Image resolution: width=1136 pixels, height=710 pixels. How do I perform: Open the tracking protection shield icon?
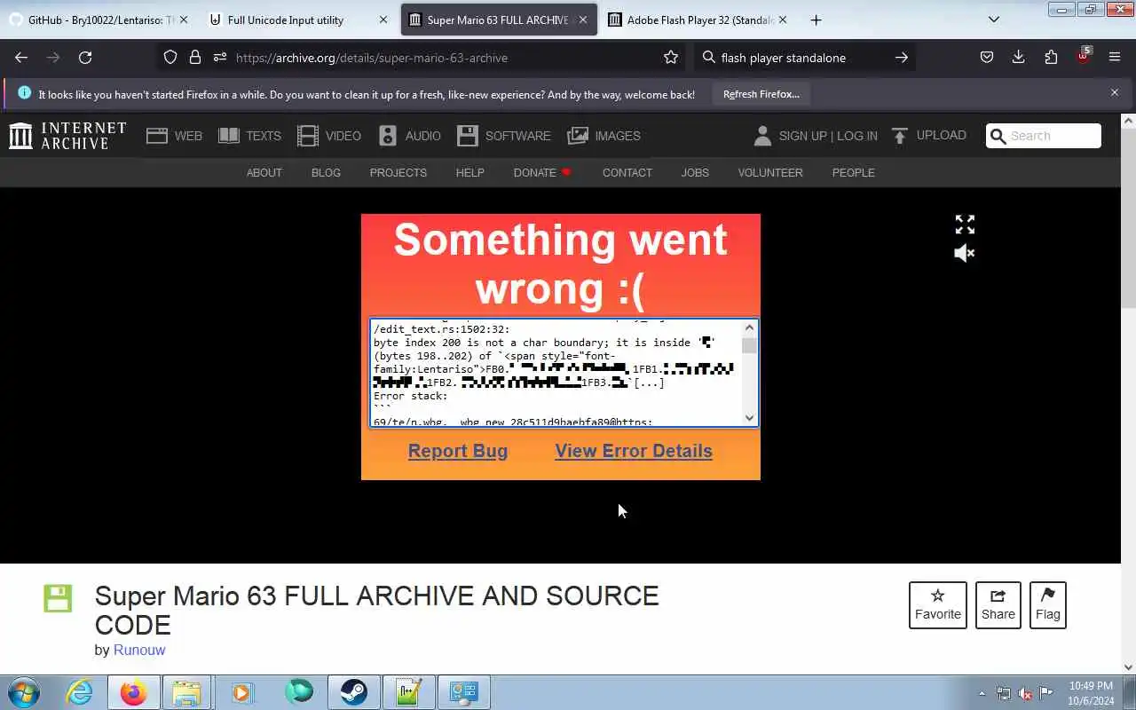(x=170, y=58)
